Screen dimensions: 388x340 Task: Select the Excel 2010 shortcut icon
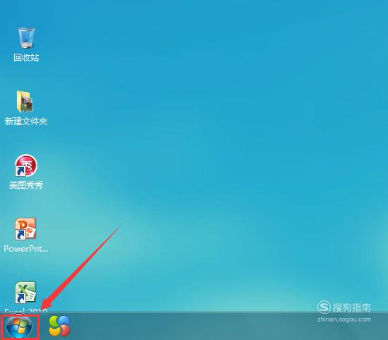pyautogui.click(x=25, y=293)
